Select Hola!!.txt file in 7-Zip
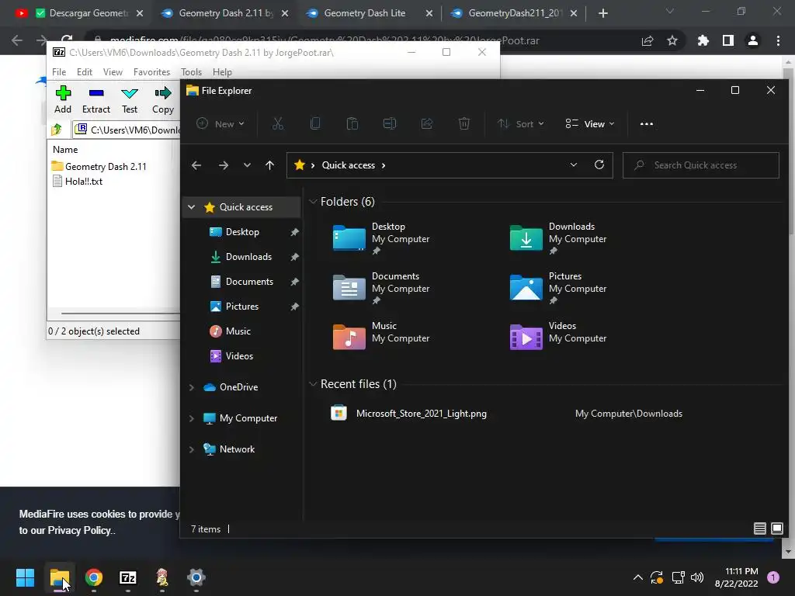This screenshot has height=596, width=795. (78, 181)
